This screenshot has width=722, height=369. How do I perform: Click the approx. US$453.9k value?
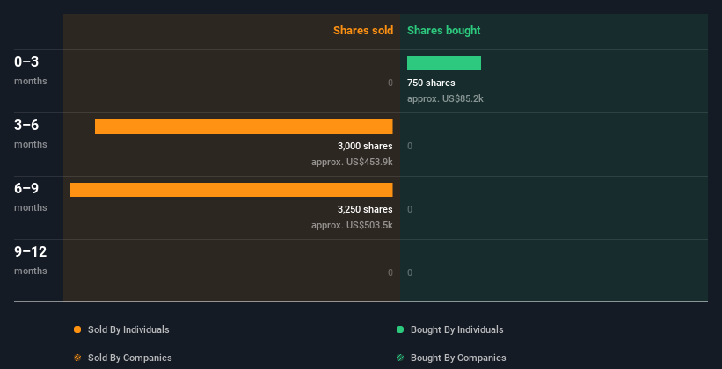pos(352,162)
